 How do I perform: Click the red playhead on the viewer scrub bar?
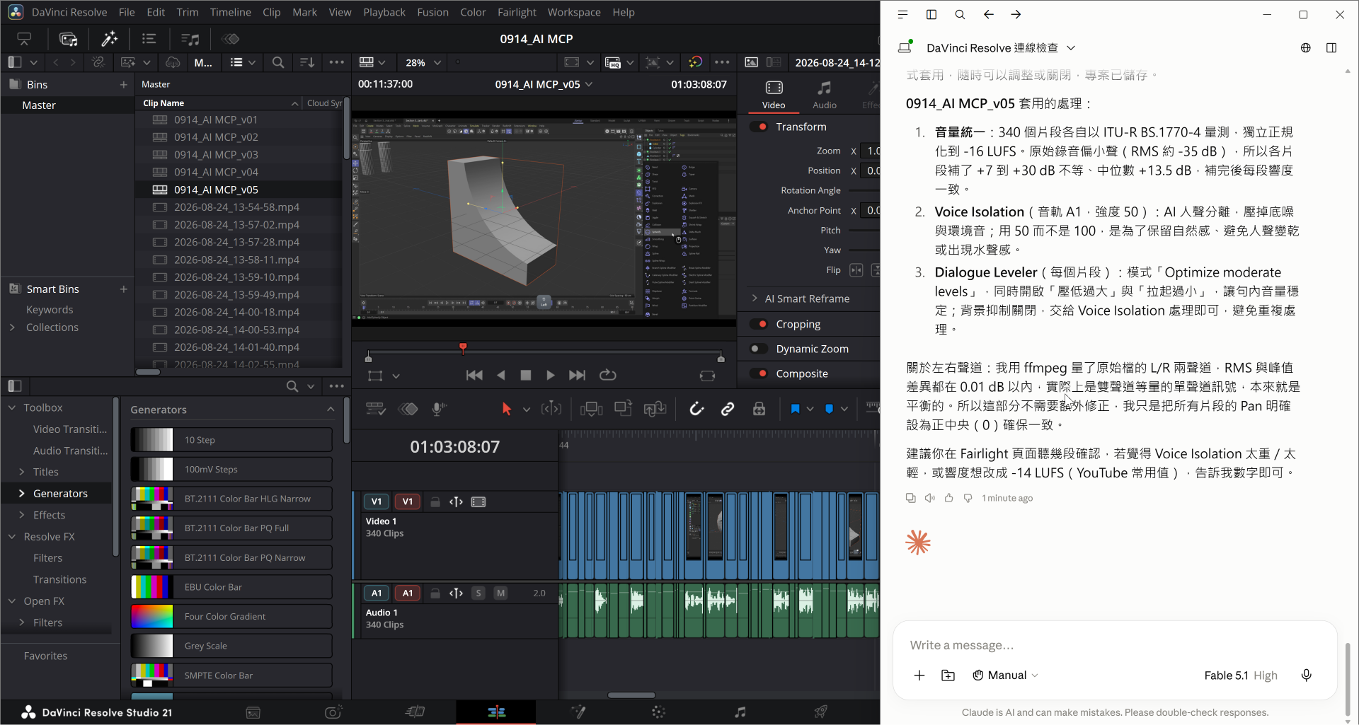point(463,347)
